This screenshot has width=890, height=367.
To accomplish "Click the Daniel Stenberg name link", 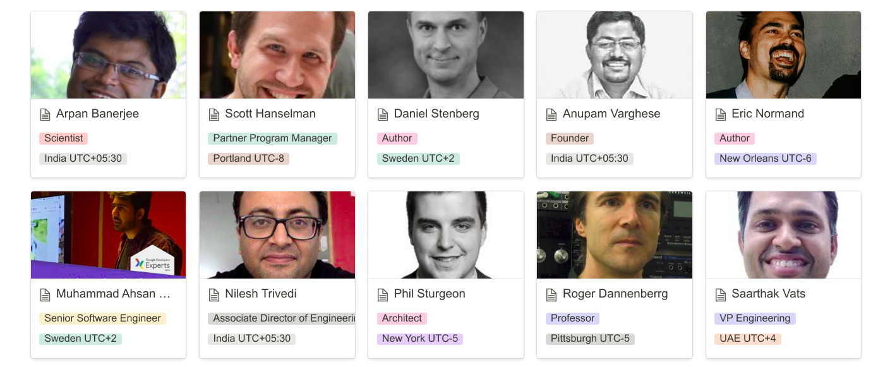I will tap(436, 114).
